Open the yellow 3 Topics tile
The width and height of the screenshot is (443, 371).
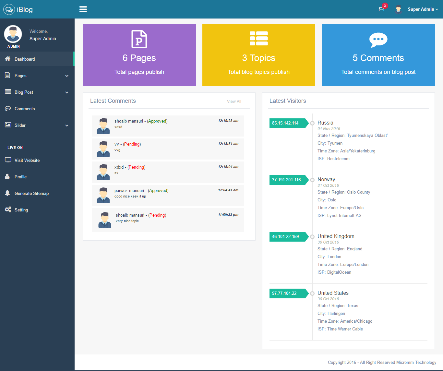[258, 55]
